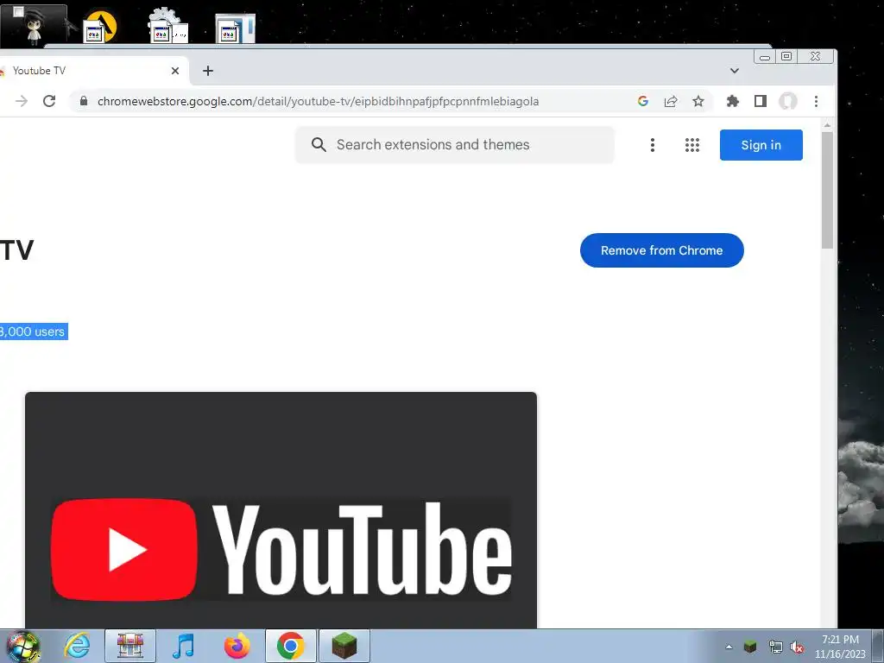This screenshot has height=663, width=884.
Task: Click the muted volume tray icon
Action: tap(797, 647)
